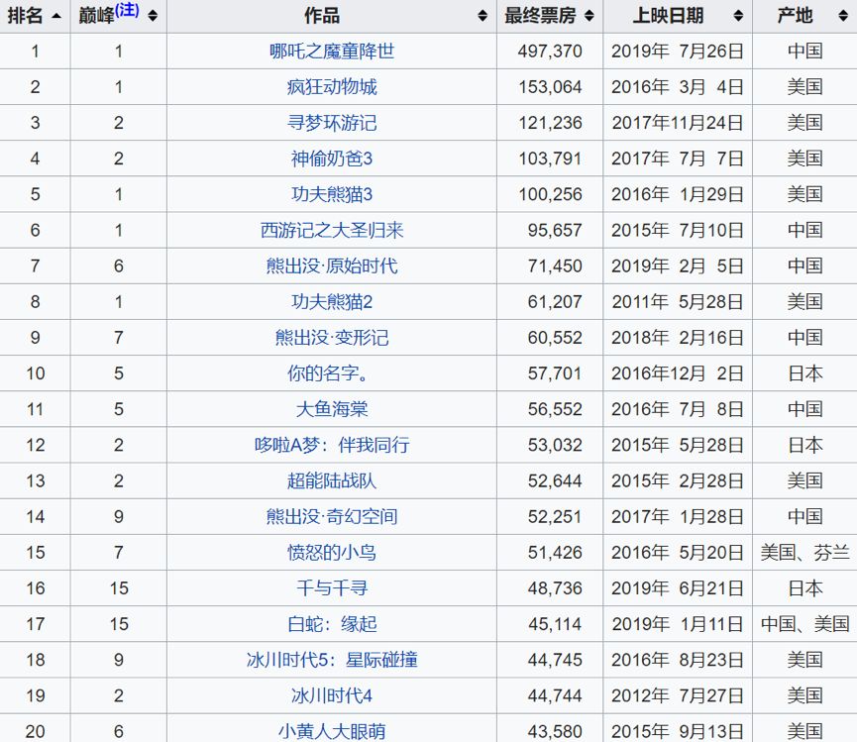
Task: Go to 寻梦环游记 article
Action: click(332, 123)
